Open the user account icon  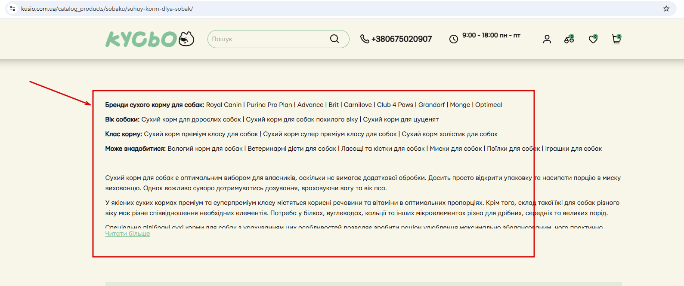(x=547, y=39)
